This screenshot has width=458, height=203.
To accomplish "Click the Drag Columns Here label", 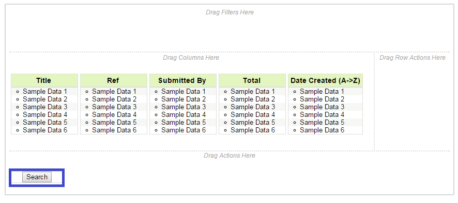I will (191, 58).
